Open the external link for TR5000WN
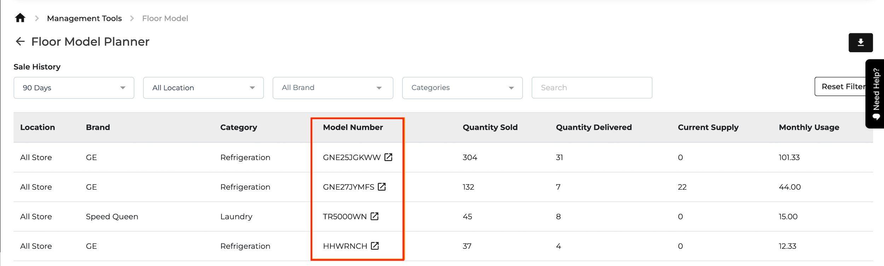The image size is (884, 266). [x=374, y=216]
